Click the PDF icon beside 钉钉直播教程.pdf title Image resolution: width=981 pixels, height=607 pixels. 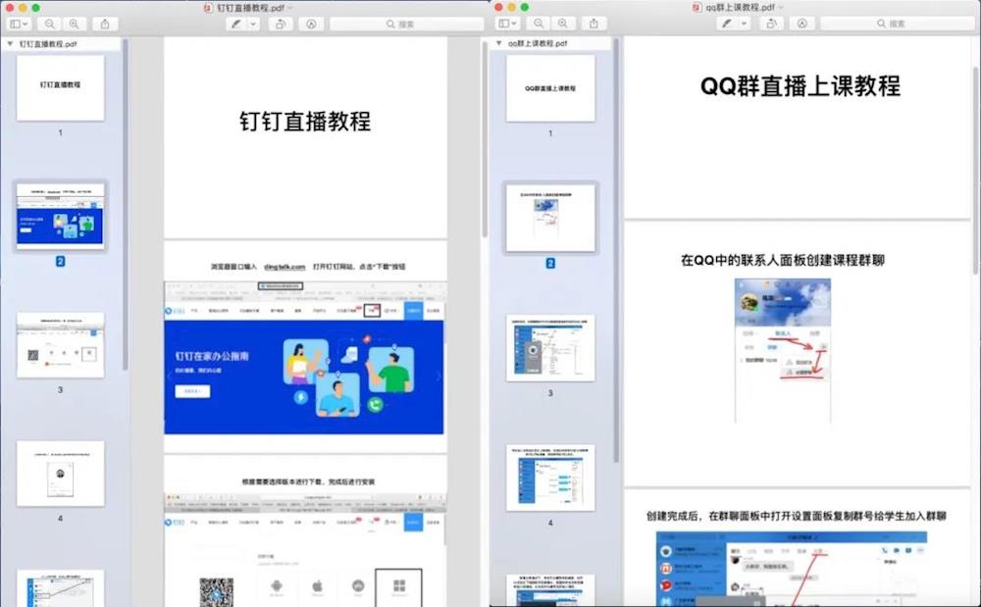208,8
